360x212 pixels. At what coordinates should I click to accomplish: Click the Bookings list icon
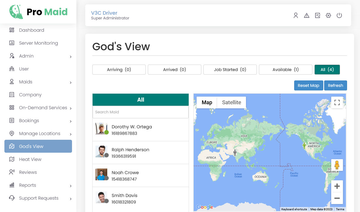pyautogui.click(x=12, y=120)
